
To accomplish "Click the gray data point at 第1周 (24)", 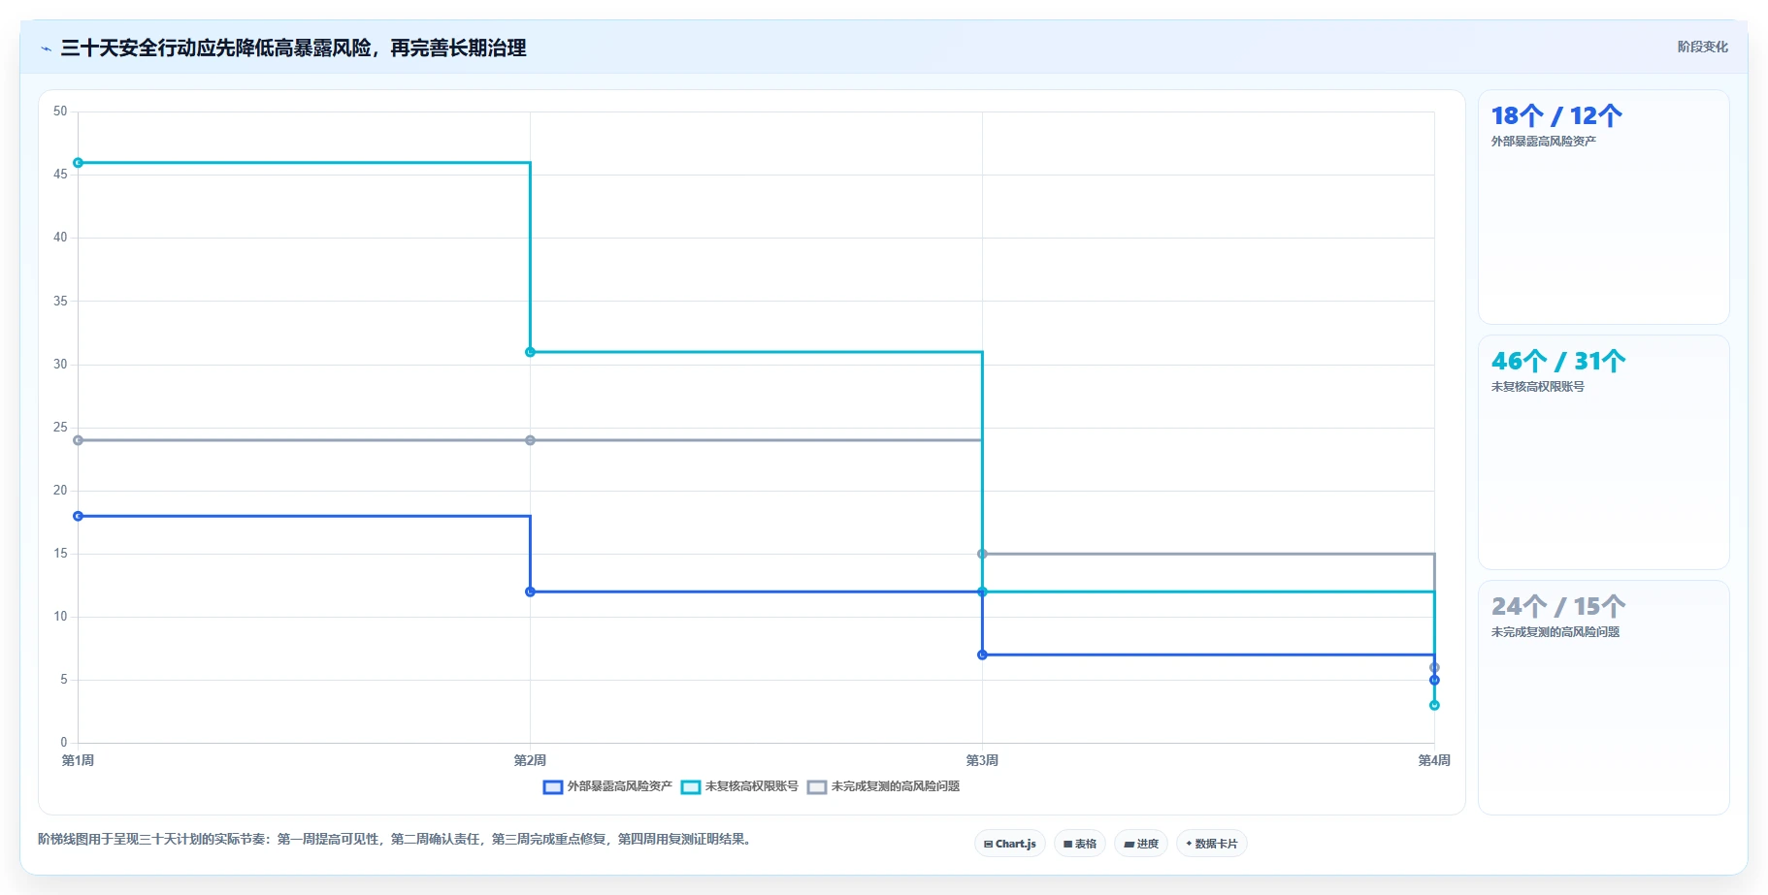I will (x=79, y=440).
